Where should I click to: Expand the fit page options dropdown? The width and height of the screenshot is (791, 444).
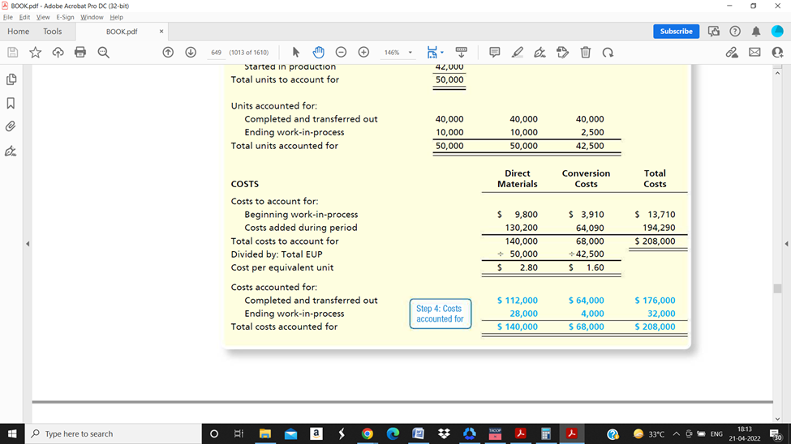click(x=442, y=53)
